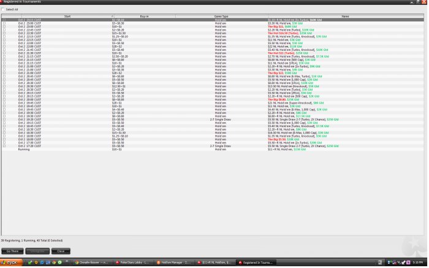Viewport: 429px width, 268px height.
Task: Tick checkbox of The Big $8.80 row
Action: (4, 99)
